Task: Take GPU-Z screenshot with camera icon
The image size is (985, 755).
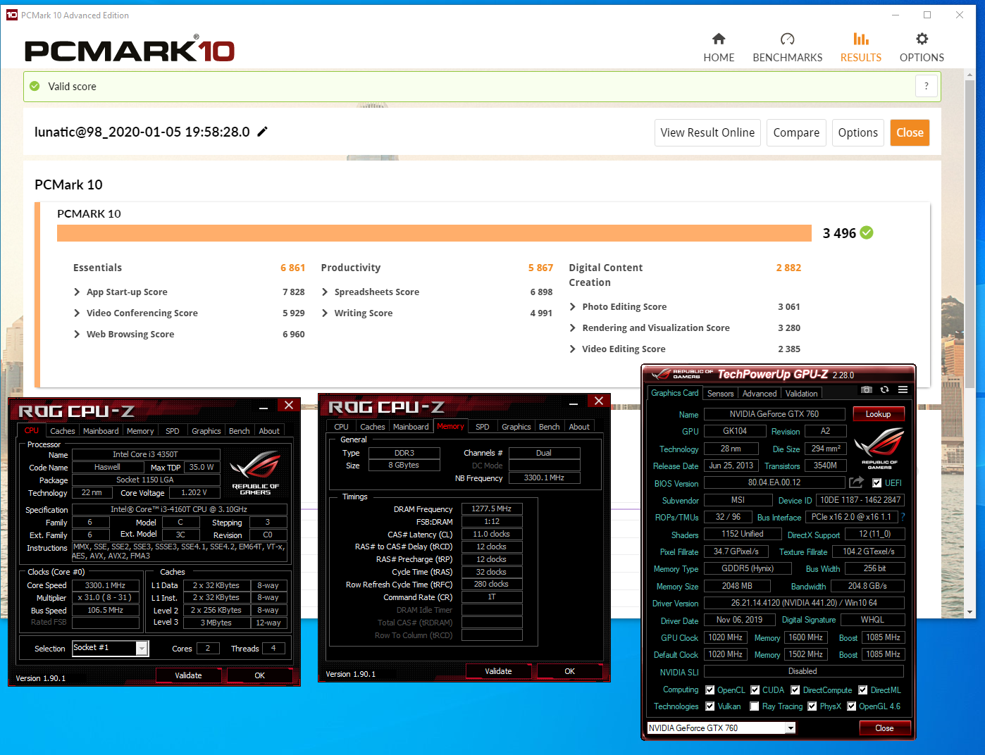Action: [867, 389]
